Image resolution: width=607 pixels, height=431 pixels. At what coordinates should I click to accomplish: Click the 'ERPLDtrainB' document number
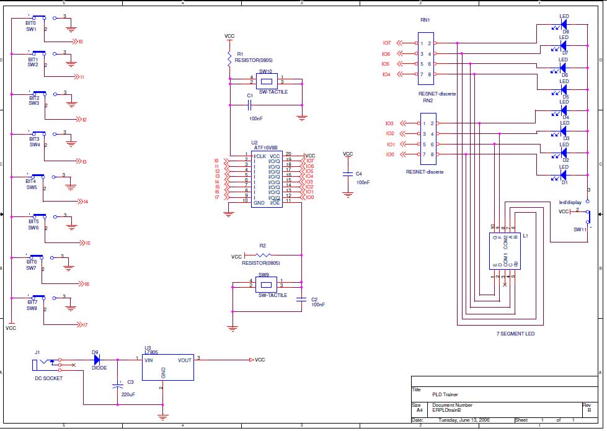pyautogui.click(x=446, y=410)
